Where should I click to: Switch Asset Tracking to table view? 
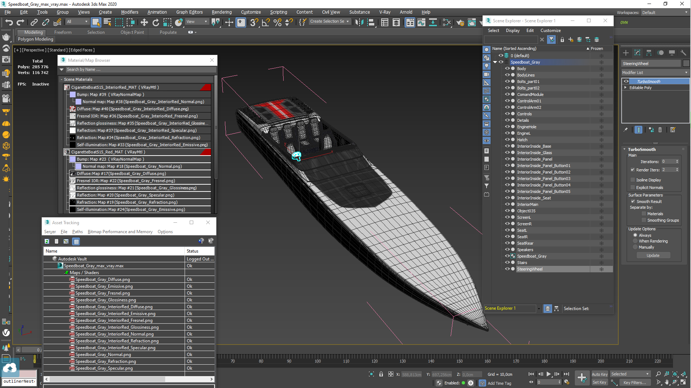pyautogui.click(x=76, y=241)
